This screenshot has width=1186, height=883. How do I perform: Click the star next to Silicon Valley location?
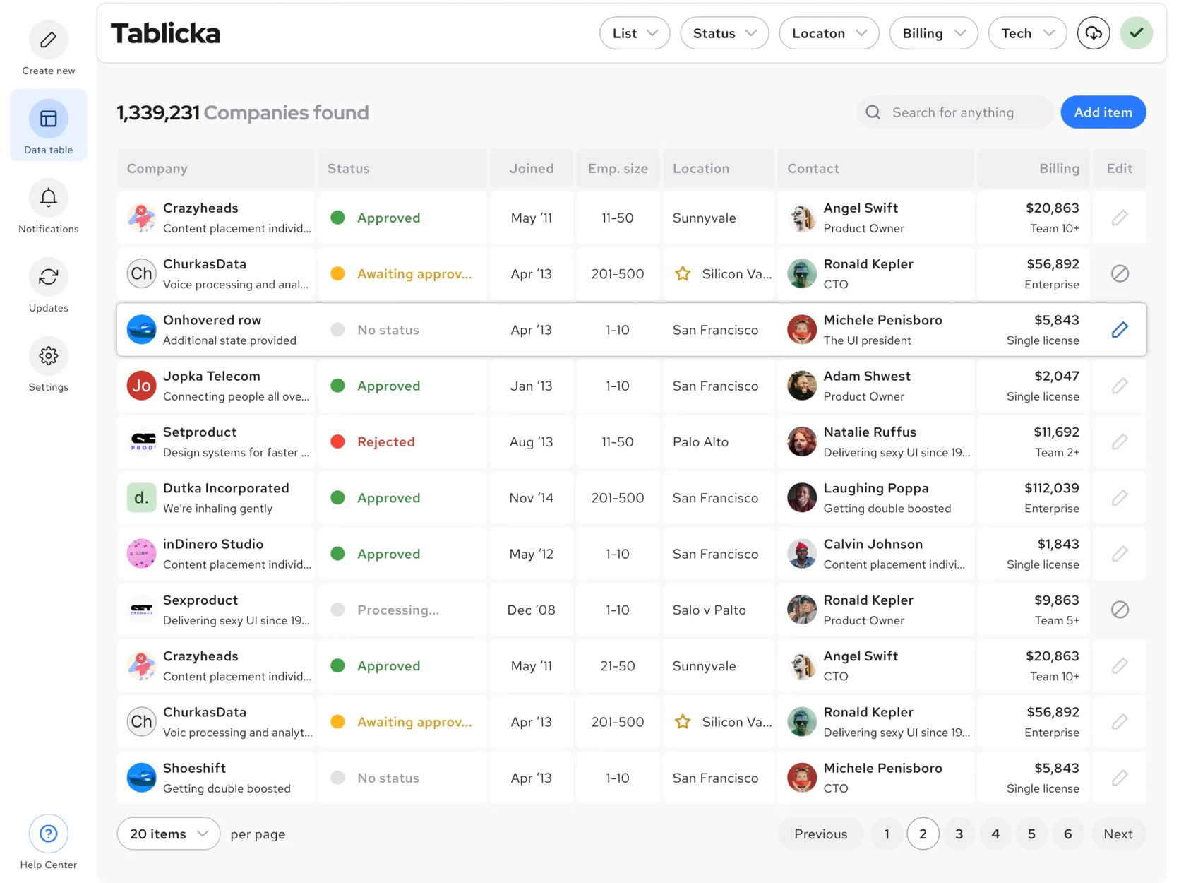[x=682, y=274]
